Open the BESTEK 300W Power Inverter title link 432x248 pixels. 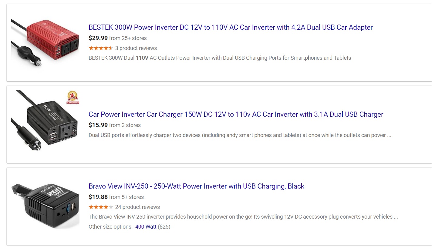point(231,27)
